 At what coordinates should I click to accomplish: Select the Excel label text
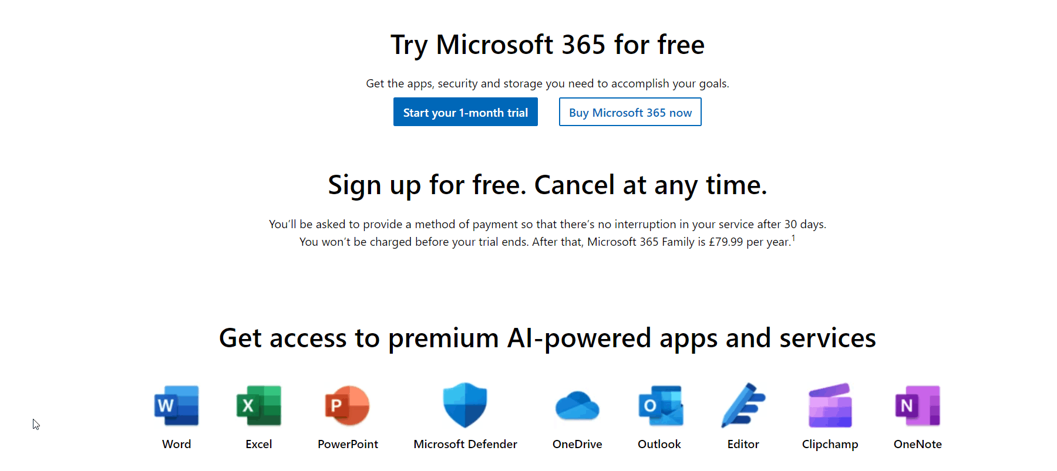click(x=259, y=444)
